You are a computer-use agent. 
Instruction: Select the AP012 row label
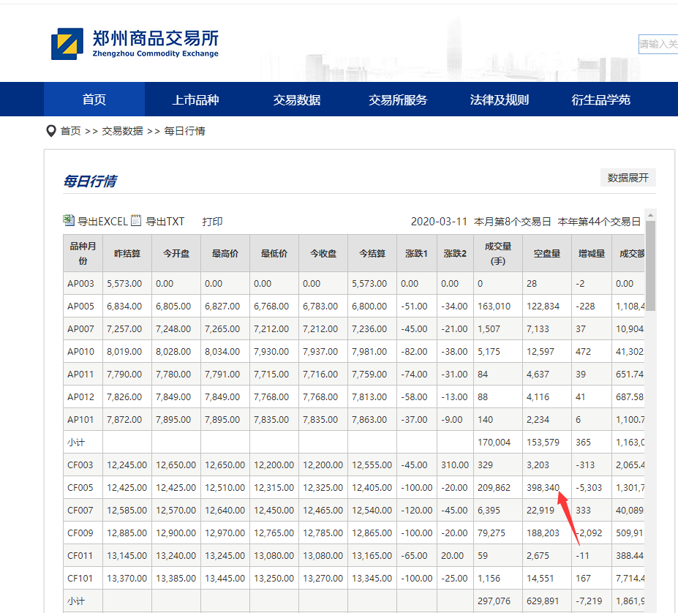[80, 396]
